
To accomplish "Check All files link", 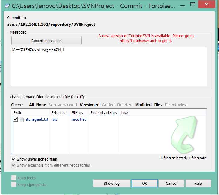I will point(31,105).
